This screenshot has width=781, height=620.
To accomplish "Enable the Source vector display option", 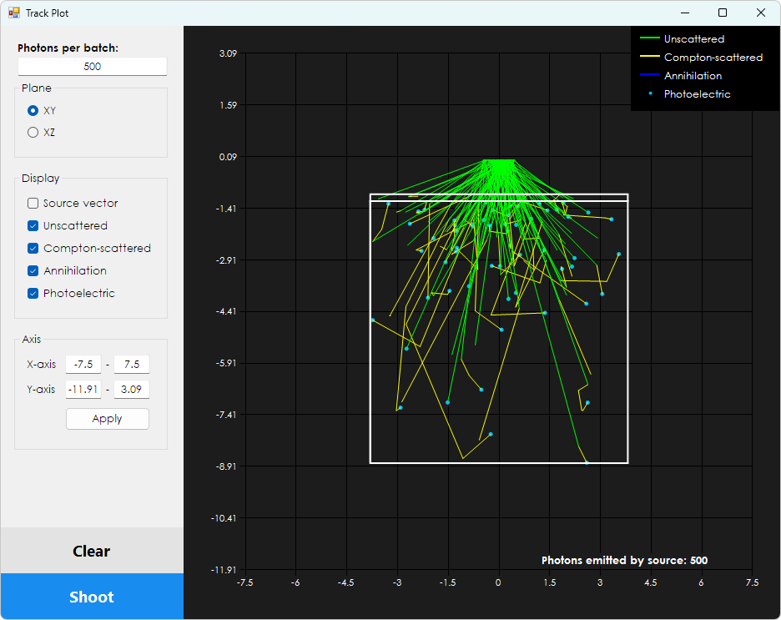I will [32, 203].
